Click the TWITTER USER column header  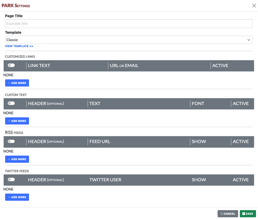pos(105,180)
